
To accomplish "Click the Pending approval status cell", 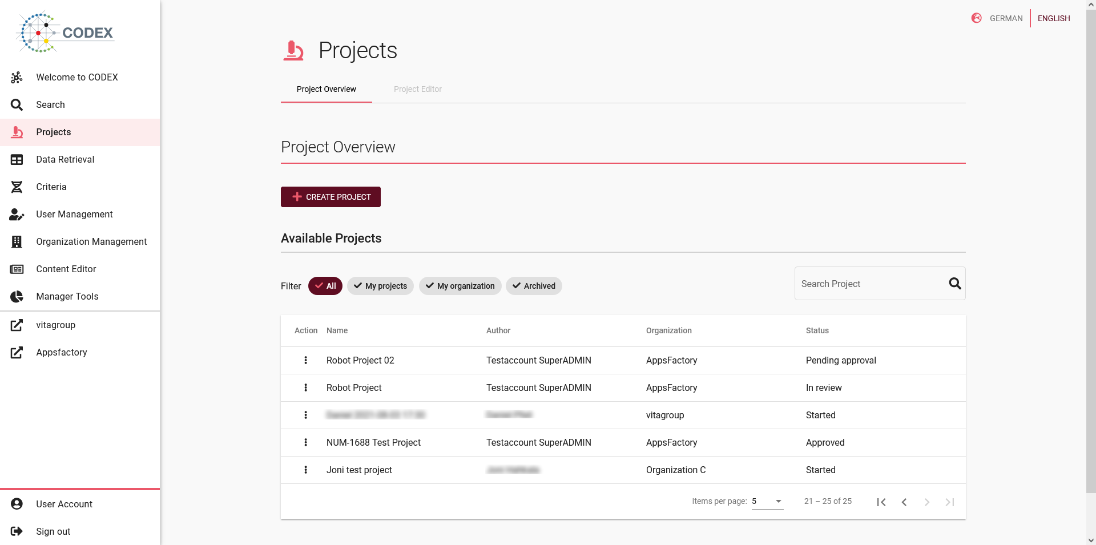I will pos(841,360).
